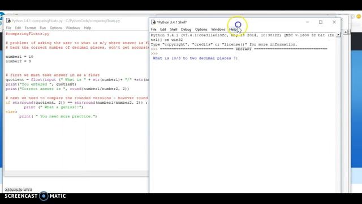Open the Windows menu in the Python Shell window

point(218,29)
